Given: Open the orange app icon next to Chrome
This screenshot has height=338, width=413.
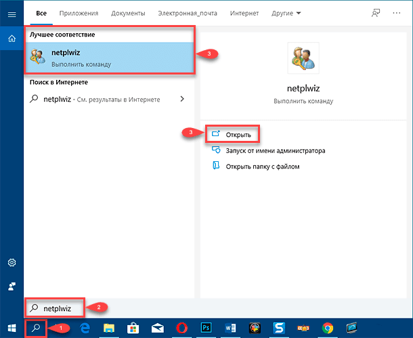Looking at the screenshot, I should 303,328.
